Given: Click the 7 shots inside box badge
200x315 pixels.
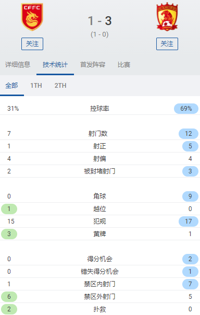Looking at the screenshot, I should (190, 284).
